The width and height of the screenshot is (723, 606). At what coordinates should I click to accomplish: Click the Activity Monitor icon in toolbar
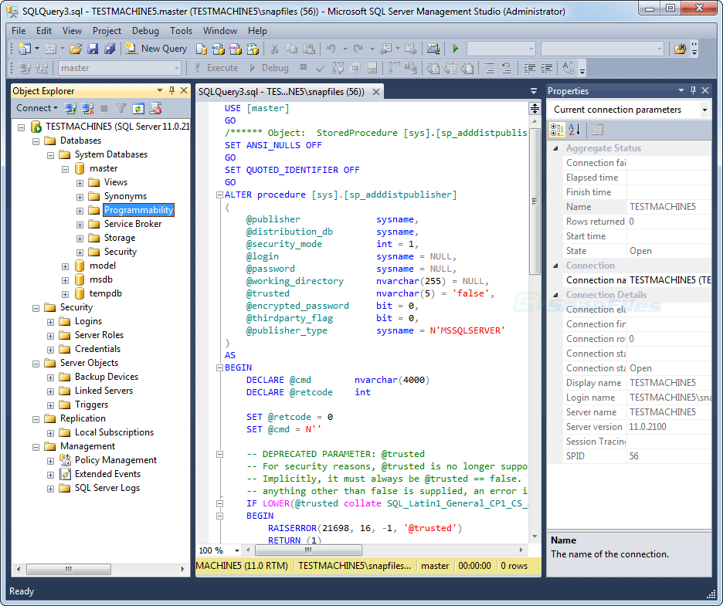[x=433, y=49]
